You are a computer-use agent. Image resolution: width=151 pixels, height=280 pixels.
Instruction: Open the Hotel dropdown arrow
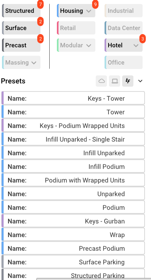point(136,45)
